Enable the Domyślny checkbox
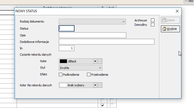The image size is (194, 108). [x=153, y=25]
